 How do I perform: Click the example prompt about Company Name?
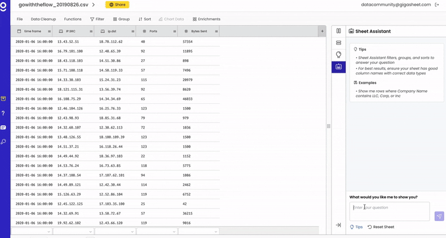pyautogui.click(x=391, y=94)
